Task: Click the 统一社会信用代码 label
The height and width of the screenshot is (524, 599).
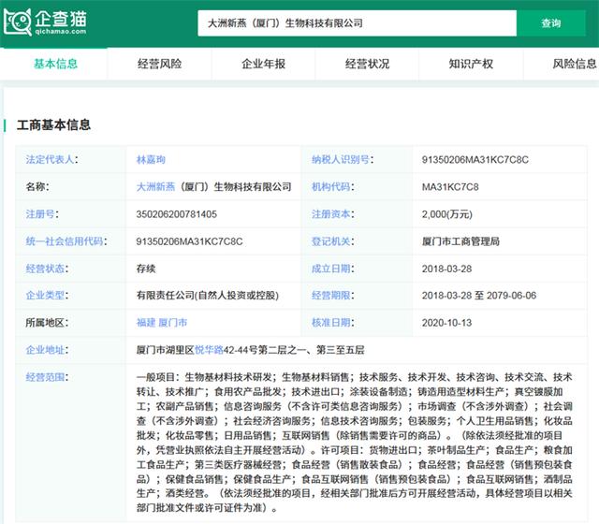Action: point(66,241)
